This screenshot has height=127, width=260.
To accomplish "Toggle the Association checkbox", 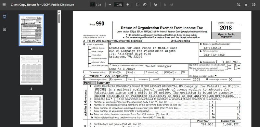I will 136,79.
